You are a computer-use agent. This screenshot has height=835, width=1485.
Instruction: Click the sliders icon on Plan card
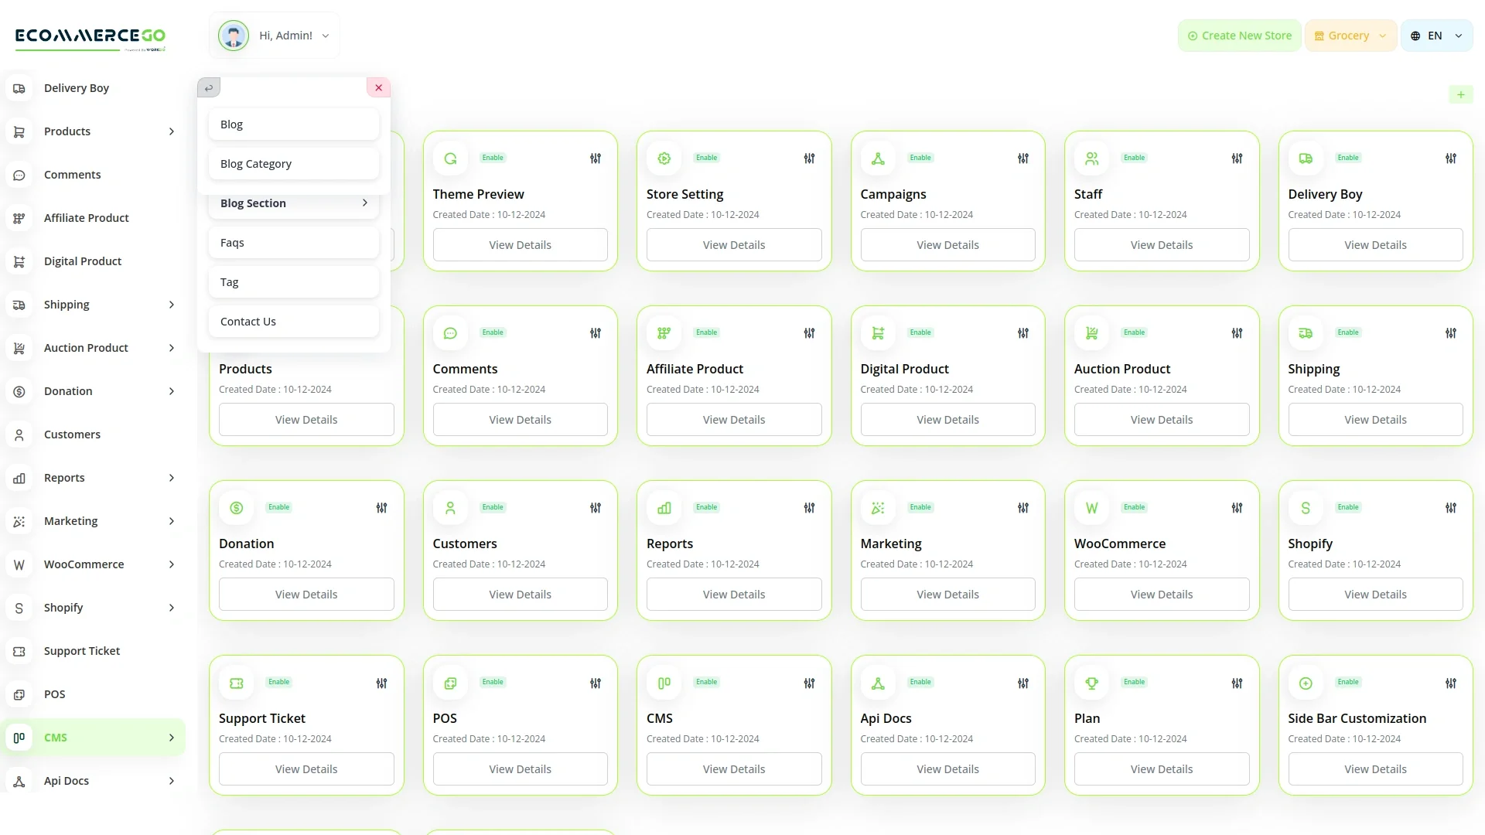coord(1237,683)
